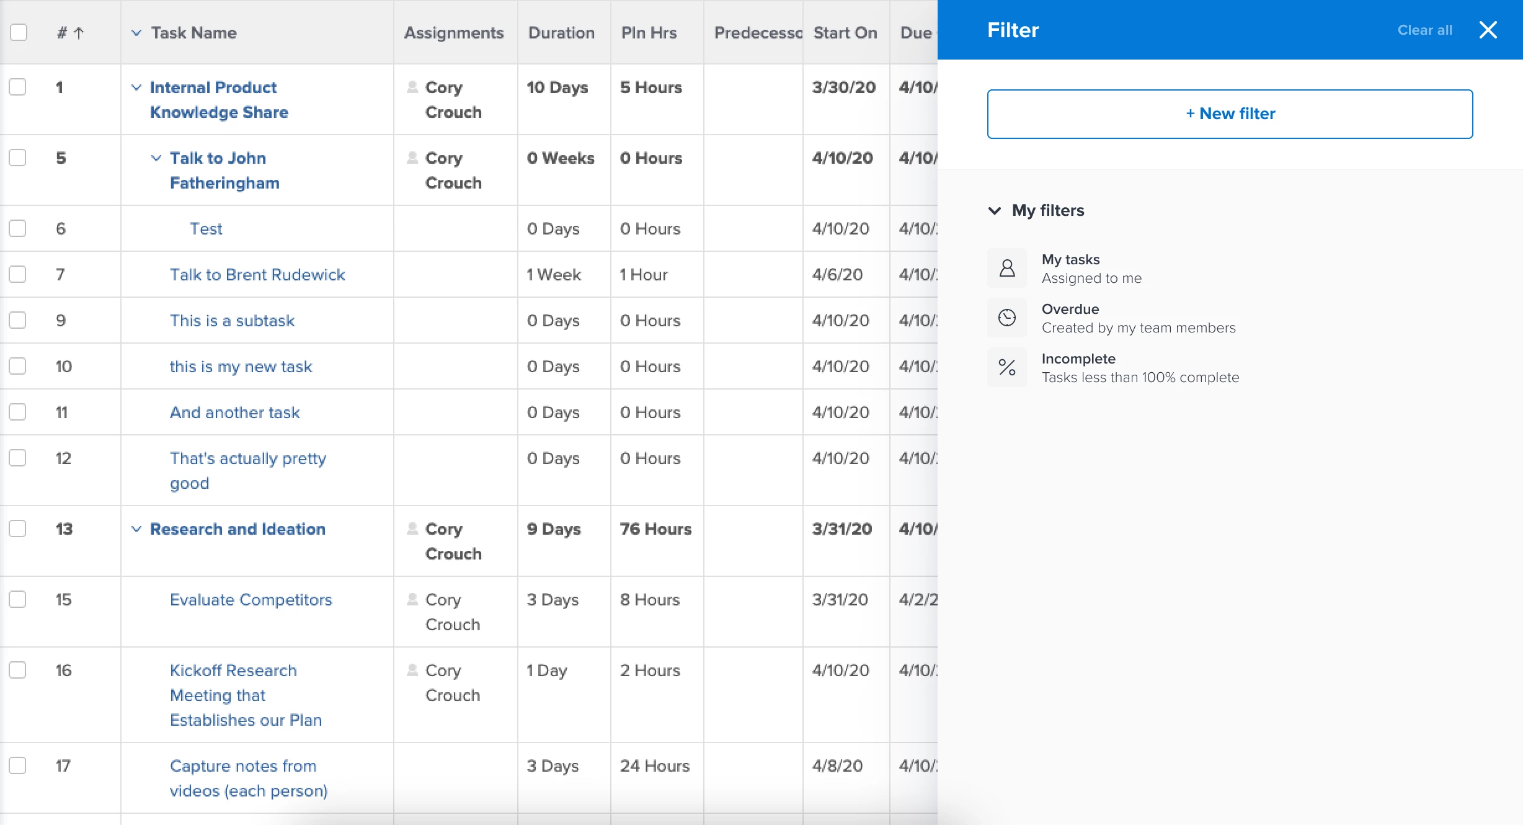Collapse the Research and Ideation group

pyautogui.click(x=136, y=529)
